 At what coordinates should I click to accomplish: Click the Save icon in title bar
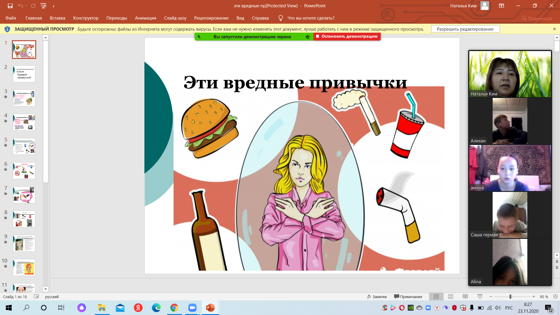pos(10,6)
